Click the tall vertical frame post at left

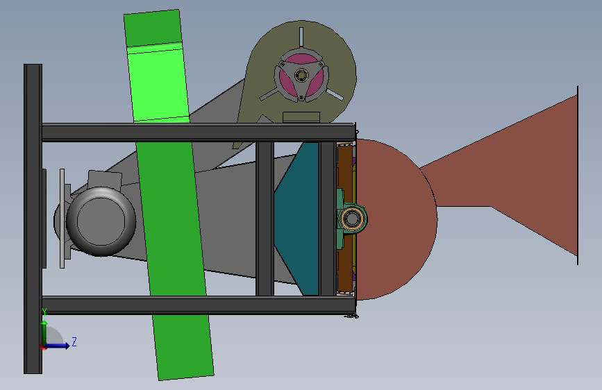(x=33, y=219)
